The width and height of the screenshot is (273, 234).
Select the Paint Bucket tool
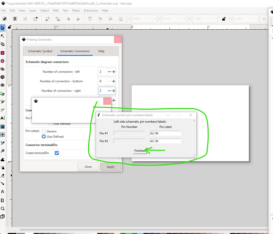tap(3, 151)
